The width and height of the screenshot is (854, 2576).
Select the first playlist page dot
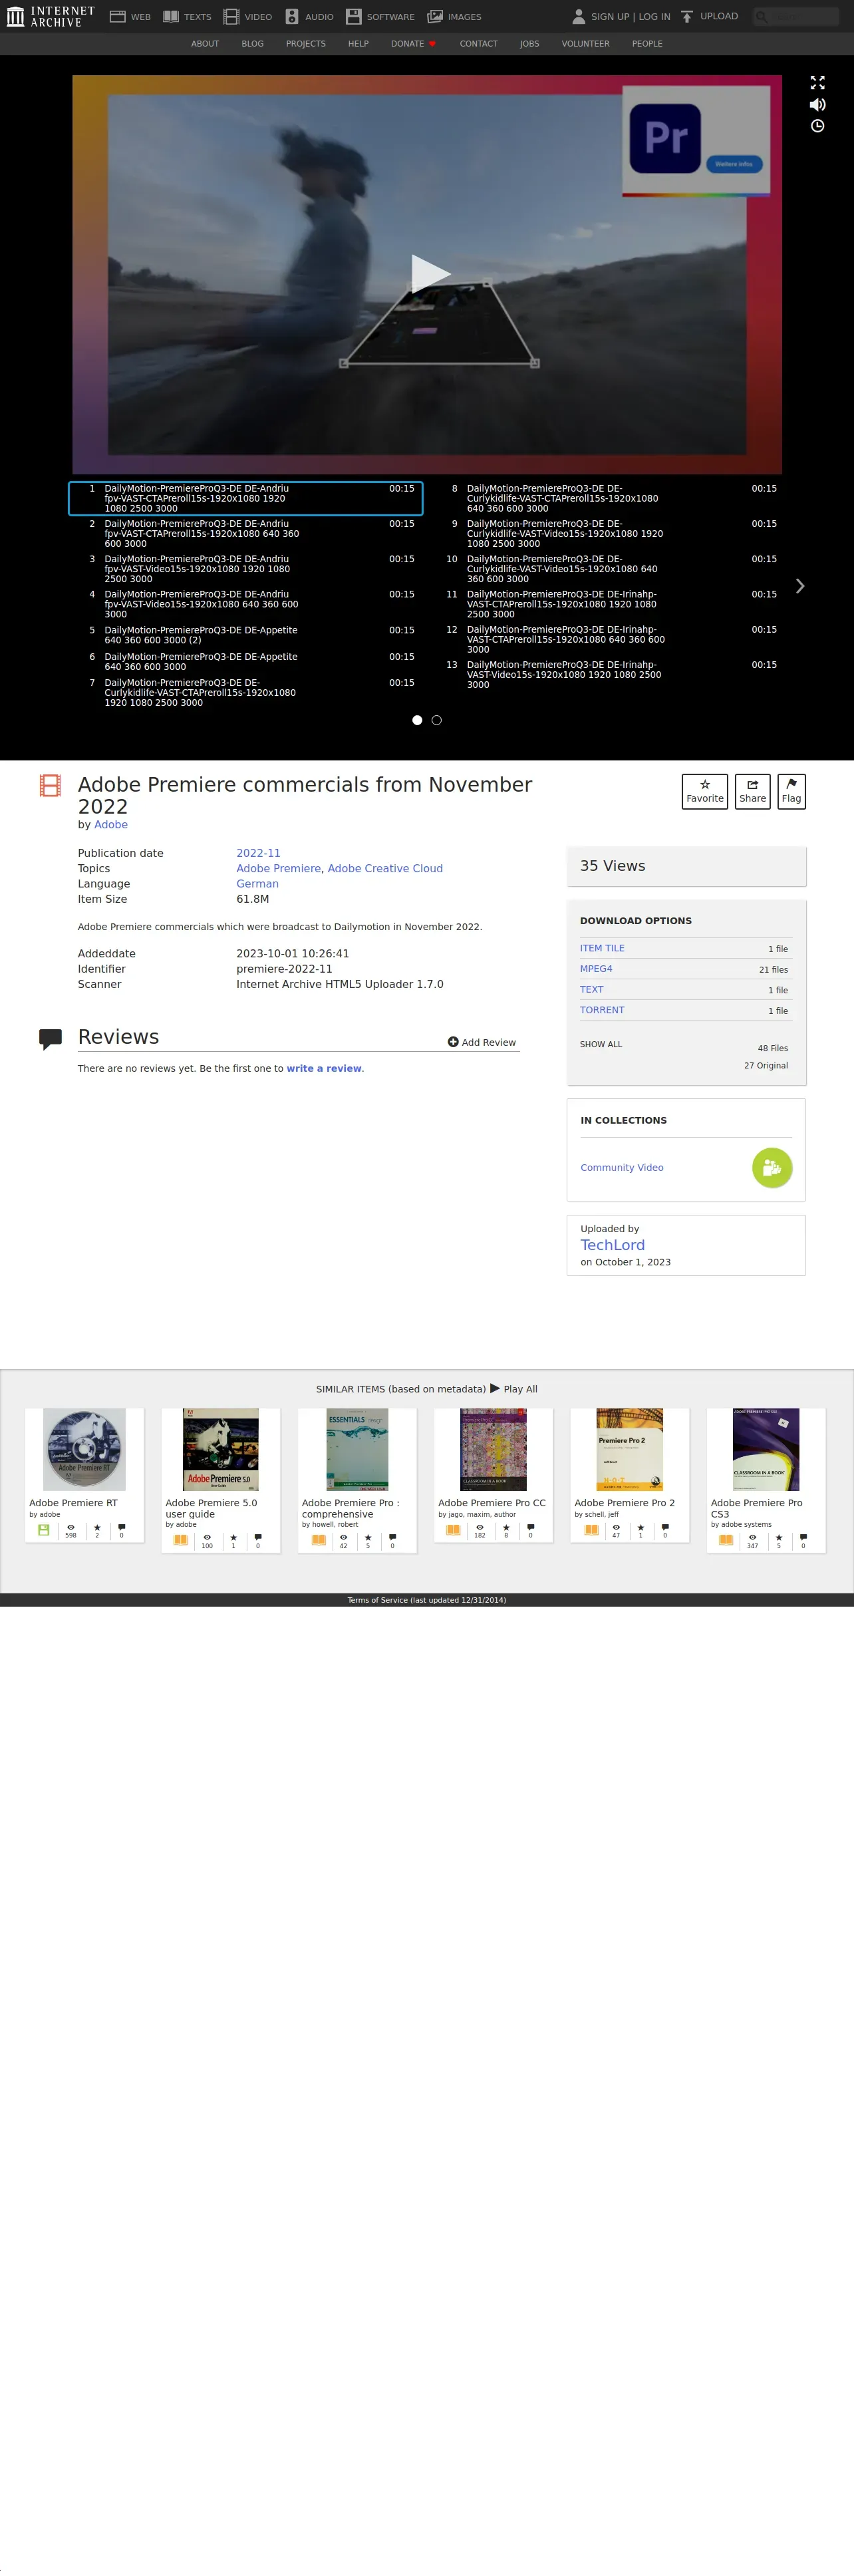pyautogui.click(x=417, y=720)
